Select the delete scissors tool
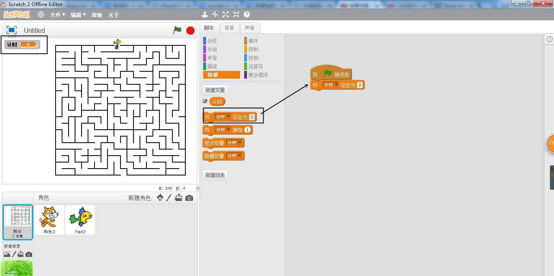This screenshot has height=276, width=554. 215,15
